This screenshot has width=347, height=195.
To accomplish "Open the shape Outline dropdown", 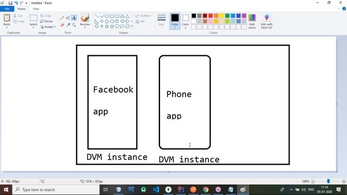I will [x=144, y=16].
